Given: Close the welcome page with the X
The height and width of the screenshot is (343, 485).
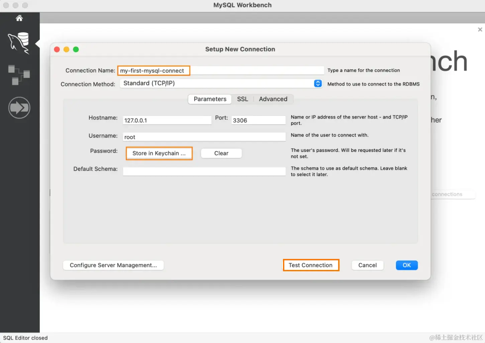Looking at the screenshot, I should pos(480,30).
